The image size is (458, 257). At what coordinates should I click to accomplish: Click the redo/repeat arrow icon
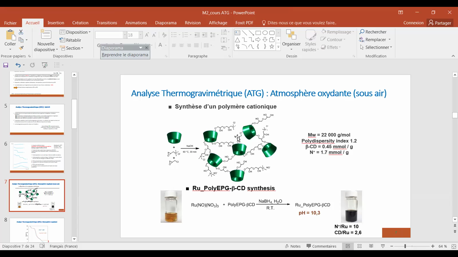32,65
